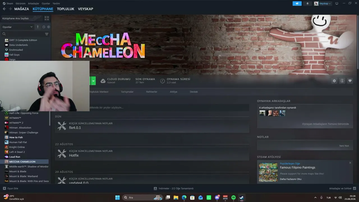Open the notifications bell
The width and height of the screenshot is (359, 202).
click(307, 3)
